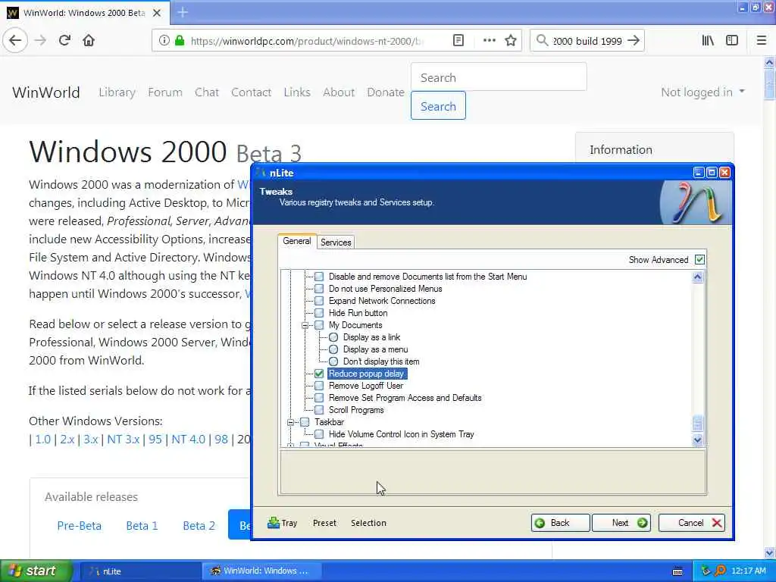Select Display as a link radio

(x=333, y=337)
